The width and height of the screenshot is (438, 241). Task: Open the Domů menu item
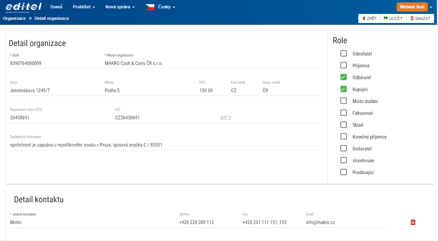coord(56,7)
